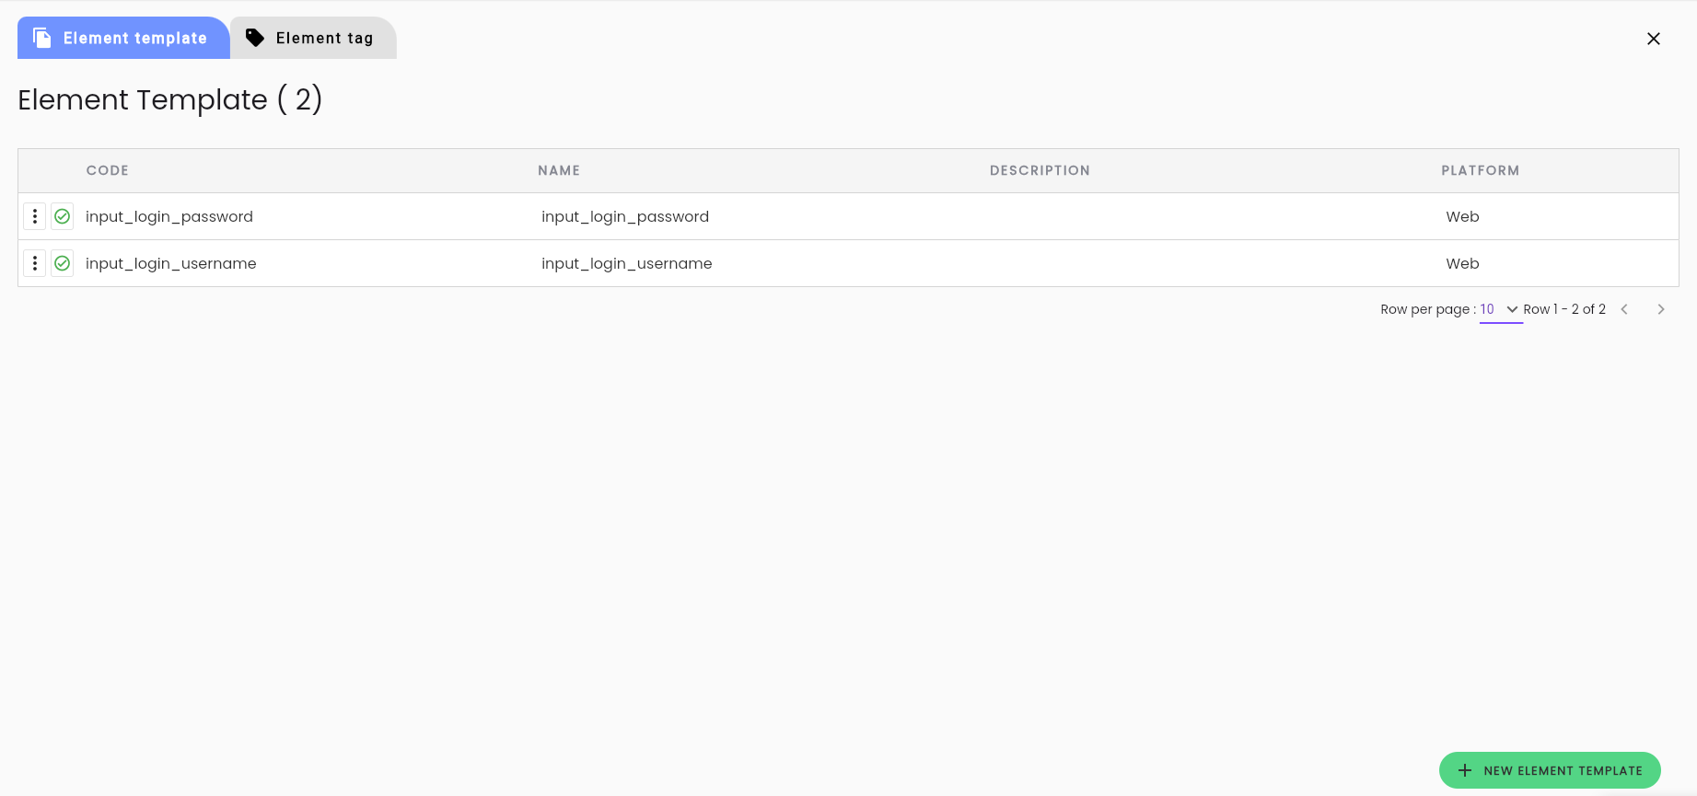Sort by the CODE column header
Screen dimensions: 1697x796
click(108, 170)
